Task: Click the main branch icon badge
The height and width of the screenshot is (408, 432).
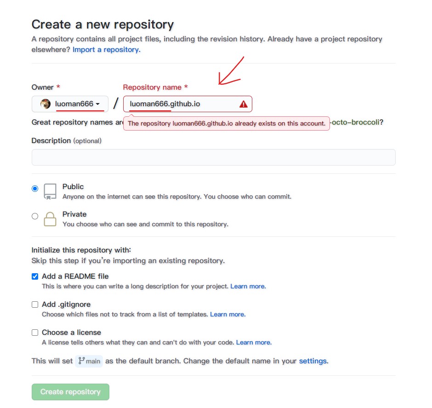Action: [x=89, y=361]
